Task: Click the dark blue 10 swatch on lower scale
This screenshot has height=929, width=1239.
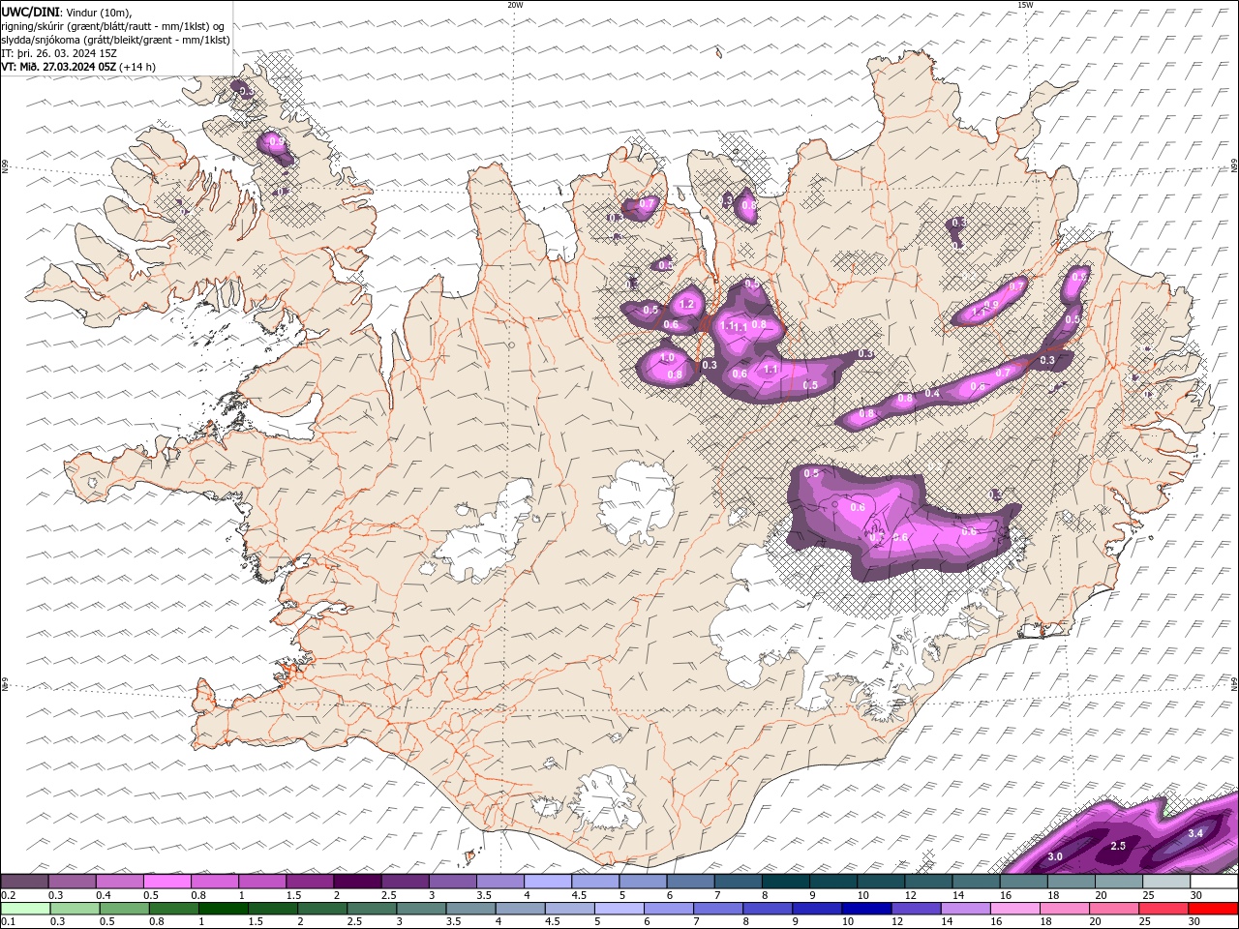Action: point(865,909)
